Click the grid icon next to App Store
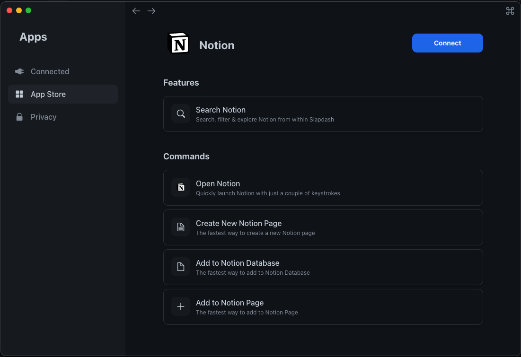Screen dimensions: 521x357 [19, 94]
